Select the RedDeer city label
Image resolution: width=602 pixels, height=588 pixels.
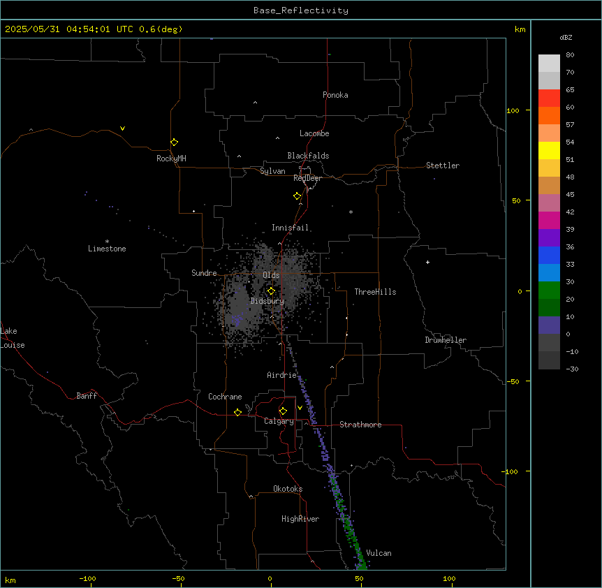[x=307, y=178]
